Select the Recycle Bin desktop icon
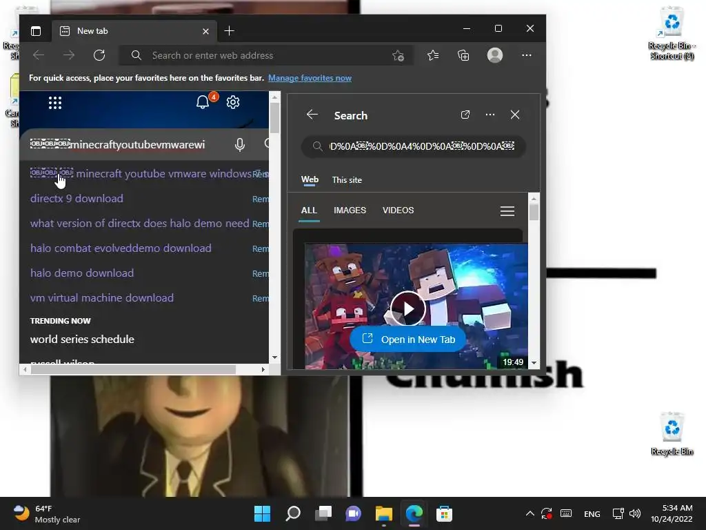 [672, 433]
